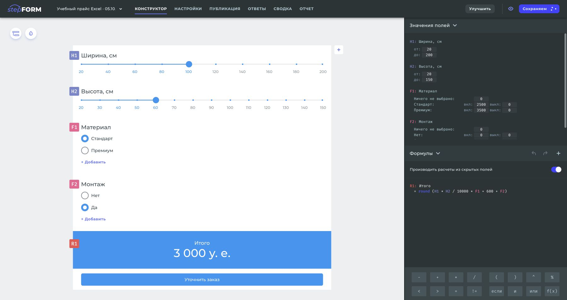This screenshot has width=567, height=300.
Task: Insert the minus operator
Action: [x=419, y=277]
